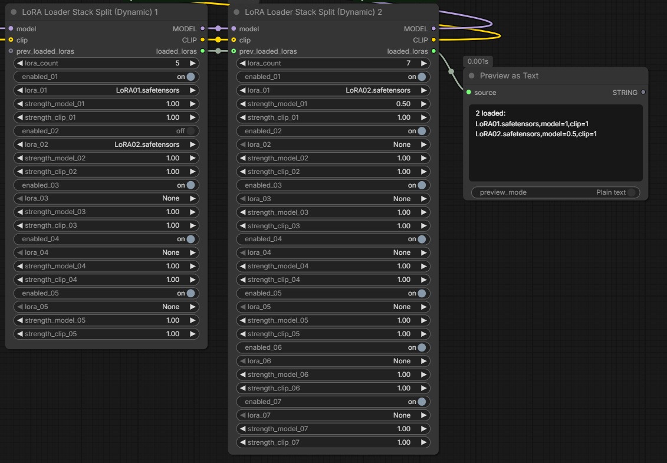Click the CLIP output socket on node 1
The image size is (667, 463).
click(x=202, y=40)
